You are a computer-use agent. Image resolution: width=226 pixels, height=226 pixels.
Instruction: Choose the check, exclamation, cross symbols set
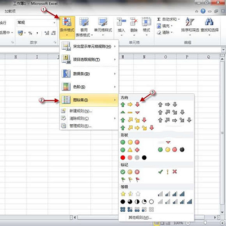tap(167, 172)
